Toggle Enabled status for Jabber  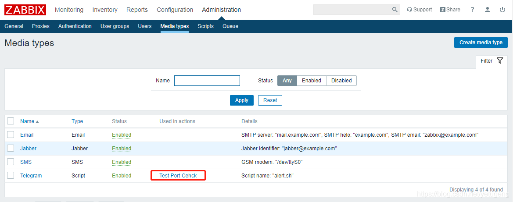(122, 149)
